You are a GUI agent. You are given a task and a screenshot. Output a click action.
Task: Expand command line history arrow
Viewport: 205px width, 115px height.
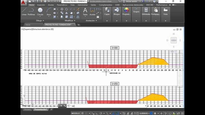coord(146,106)
